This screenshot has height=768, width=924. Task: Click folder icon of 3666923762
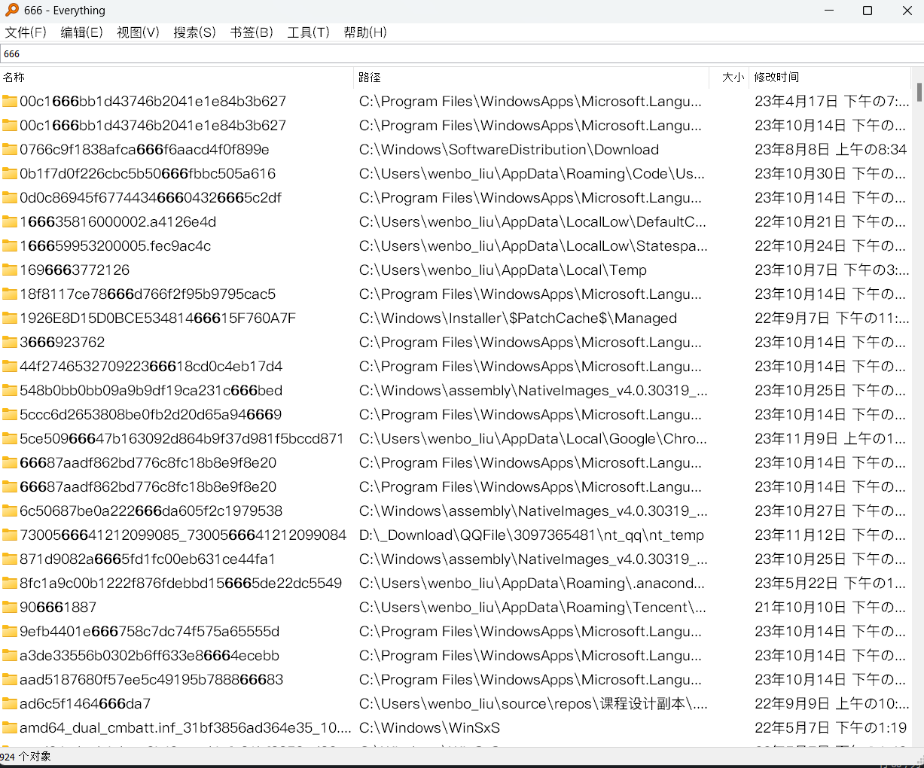[x=10, y=343]
